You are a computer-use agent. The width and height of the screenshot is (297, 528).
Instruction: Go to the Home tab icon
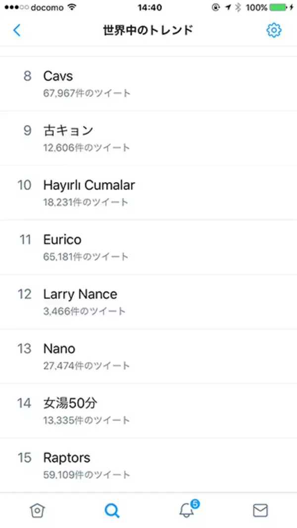[37, 510]
